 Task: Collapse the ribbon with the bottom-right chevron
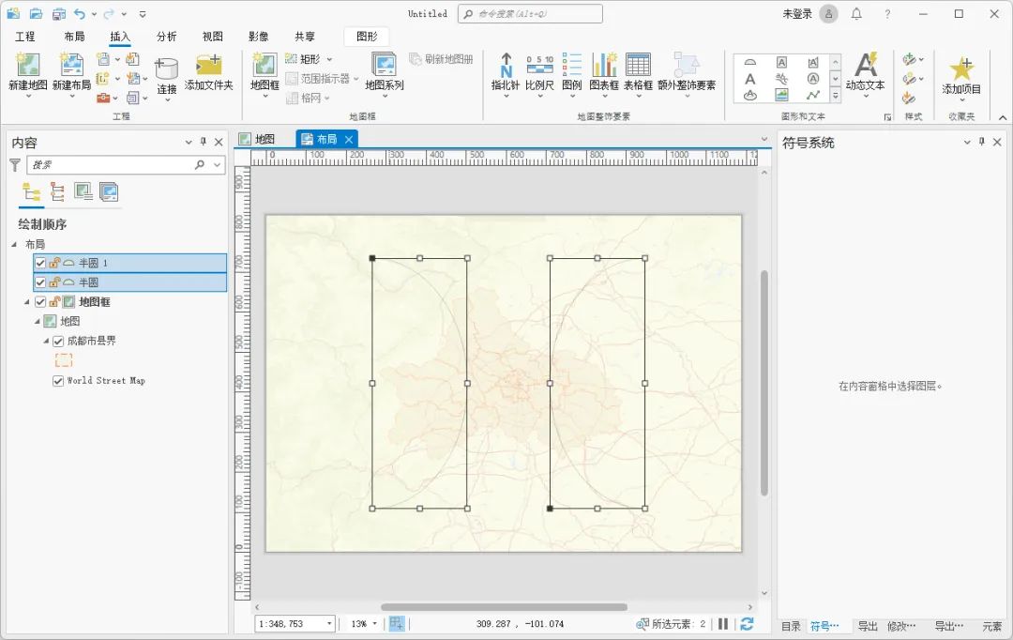click(x=1002, y=117)
